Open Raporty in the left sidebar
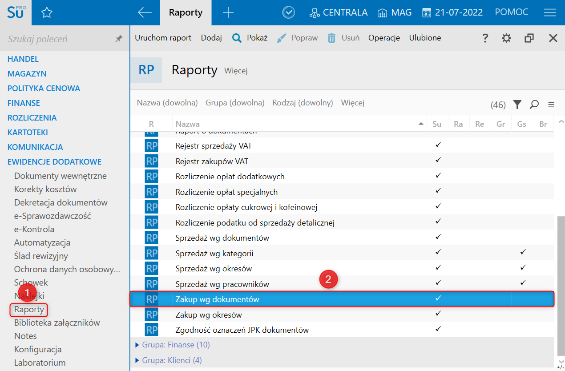 29,309
